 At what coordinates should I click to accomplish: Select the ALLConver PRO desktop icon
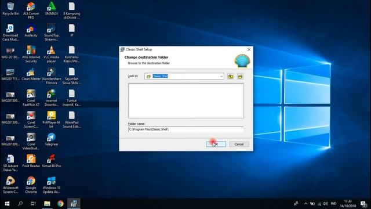coord(31,10)
